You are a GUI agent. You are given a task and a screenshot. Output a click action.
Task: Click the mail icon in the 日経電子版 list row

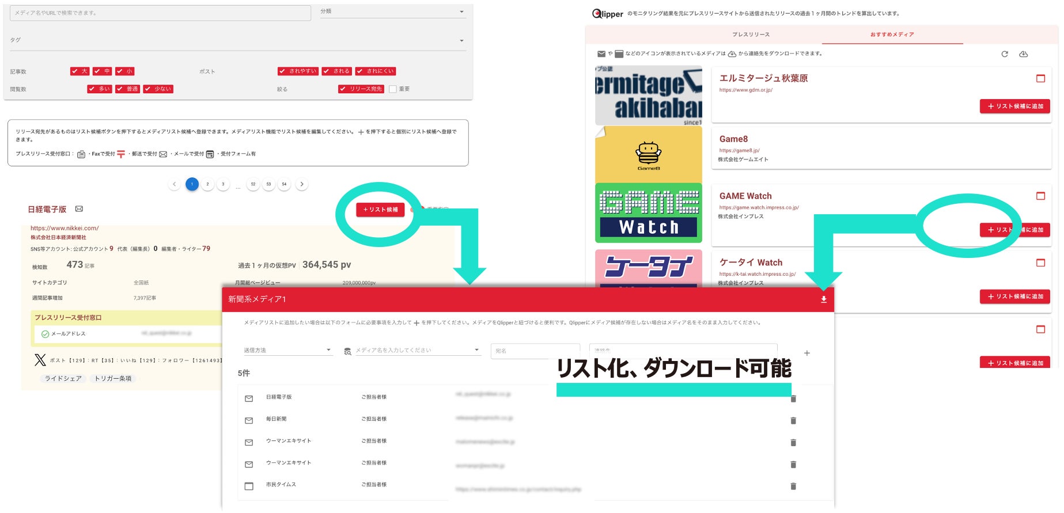pyautogui.click(x=249, y=398)
